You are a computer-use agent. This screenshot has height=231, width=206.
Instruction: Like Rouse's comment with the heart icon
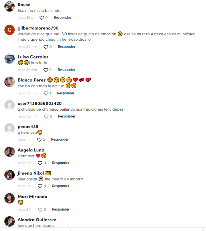pyautogui.click(x=42, y=18)
